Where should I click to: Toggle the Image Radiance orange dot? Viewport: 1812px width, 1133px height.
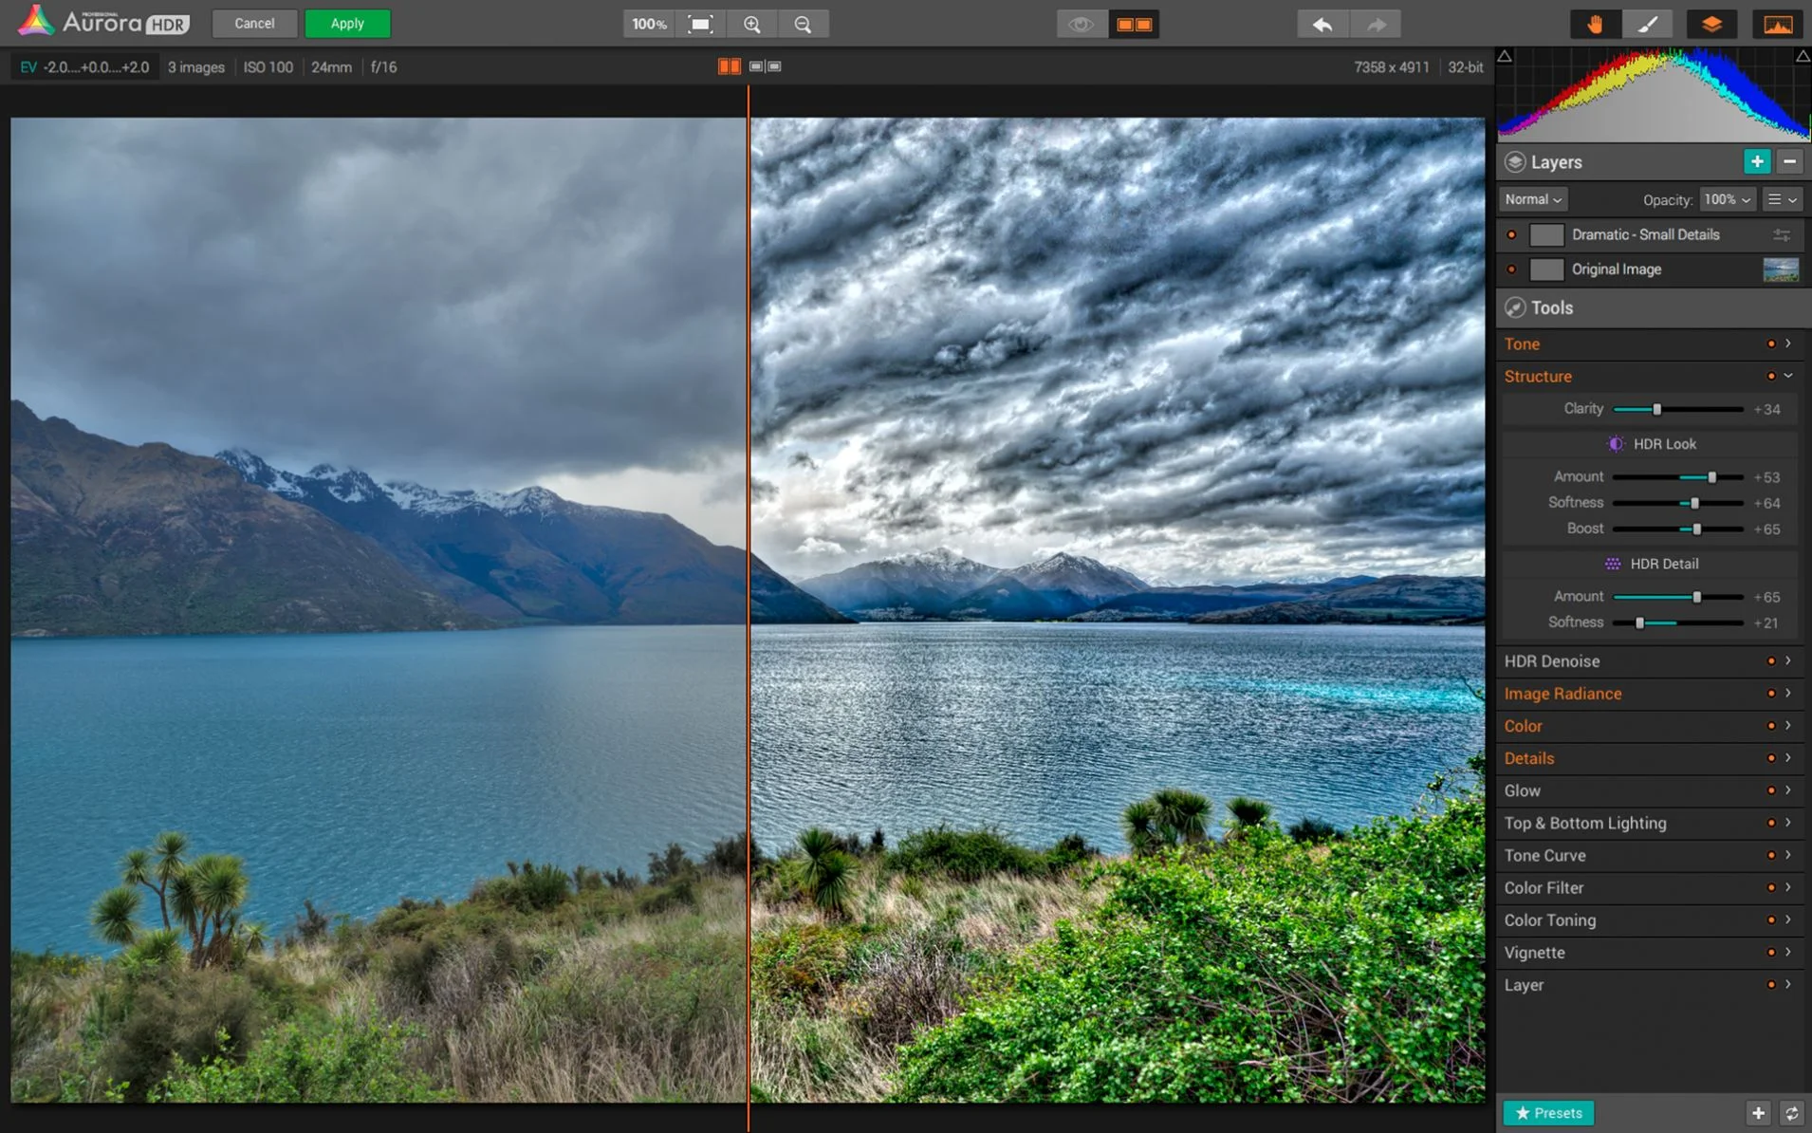[x=1770, y=694]
